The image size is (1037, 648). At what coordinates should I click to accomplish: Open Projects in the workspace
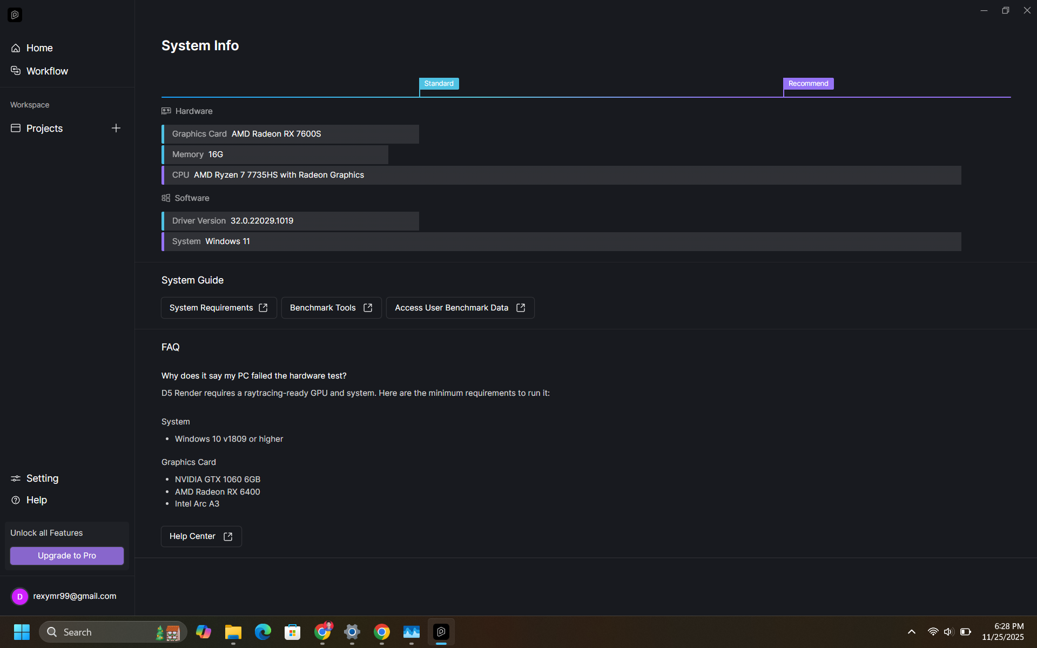pos(44,129)
